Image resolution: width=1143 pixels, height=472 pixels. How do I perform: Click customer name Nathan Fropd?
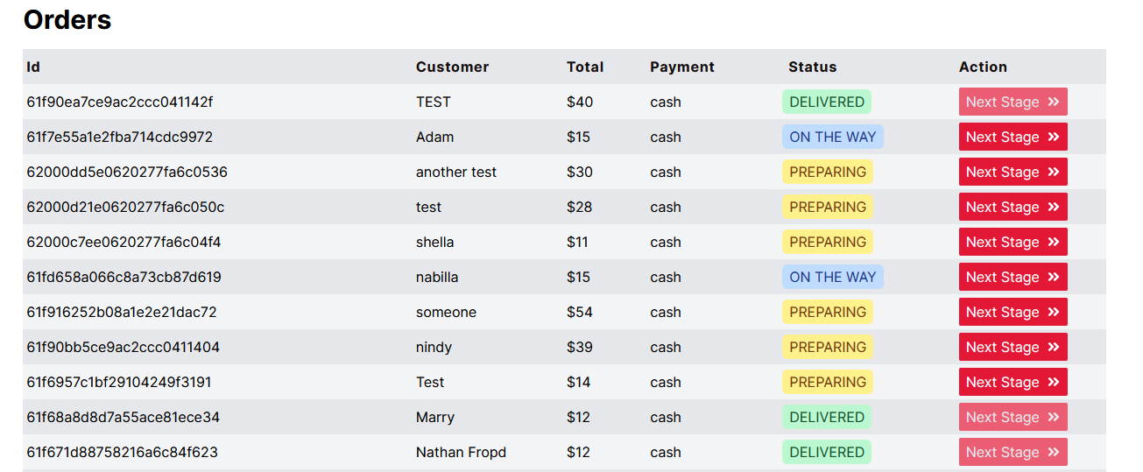461,452
